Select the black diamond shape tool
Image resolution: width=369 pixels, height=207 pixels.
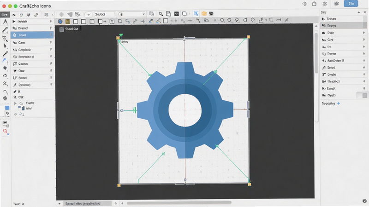click(5, 68)
